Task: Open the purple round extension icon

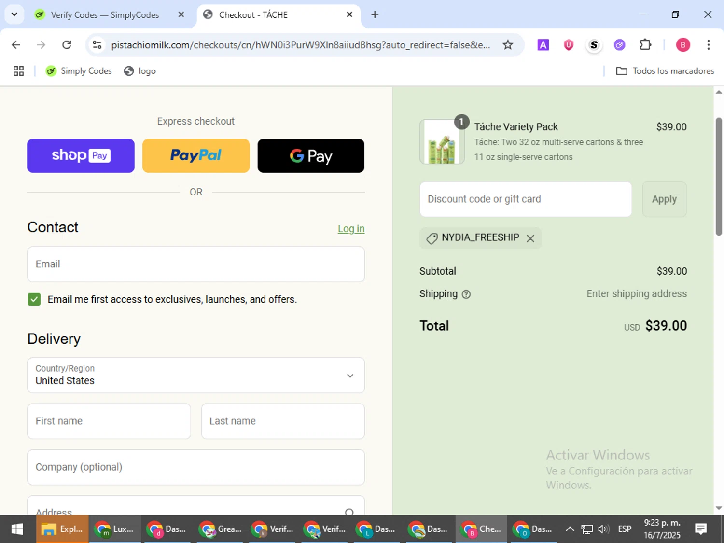Action: 619,45
